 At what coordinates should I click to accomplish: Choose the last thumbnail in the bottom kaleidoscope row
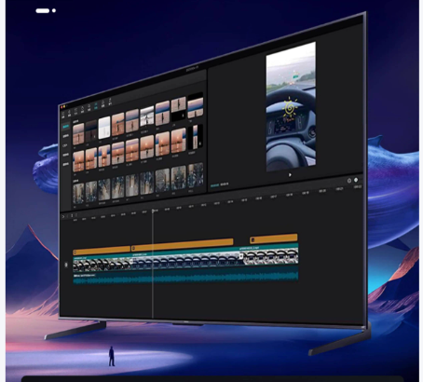point(196,175)
